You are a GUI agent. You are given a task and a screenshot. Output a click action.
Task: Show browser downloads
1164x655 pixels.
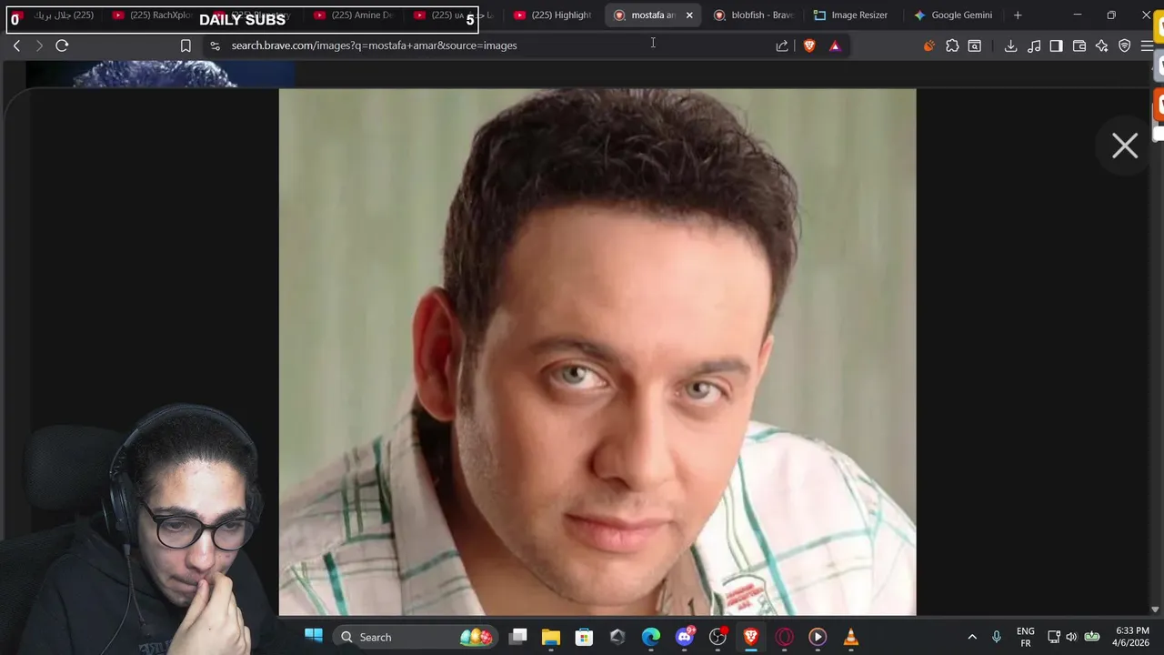point(1010,45)
